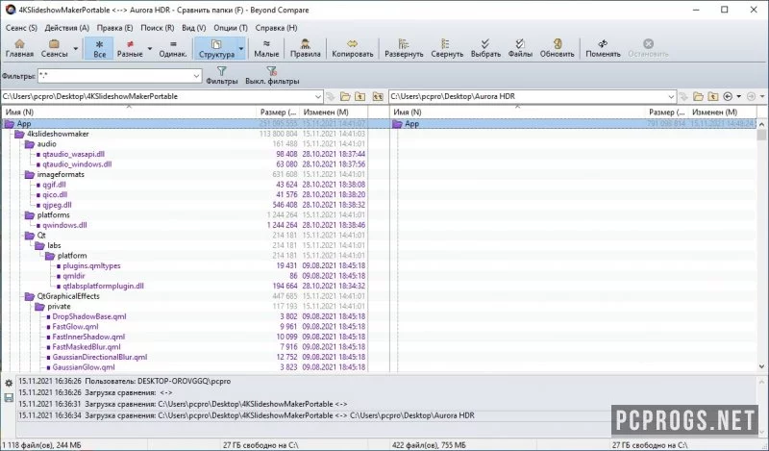The height and width of the screenshot is (451, 769).
Task: Click right pane up-one-level folder icon
Action: [x=713, y=97]
